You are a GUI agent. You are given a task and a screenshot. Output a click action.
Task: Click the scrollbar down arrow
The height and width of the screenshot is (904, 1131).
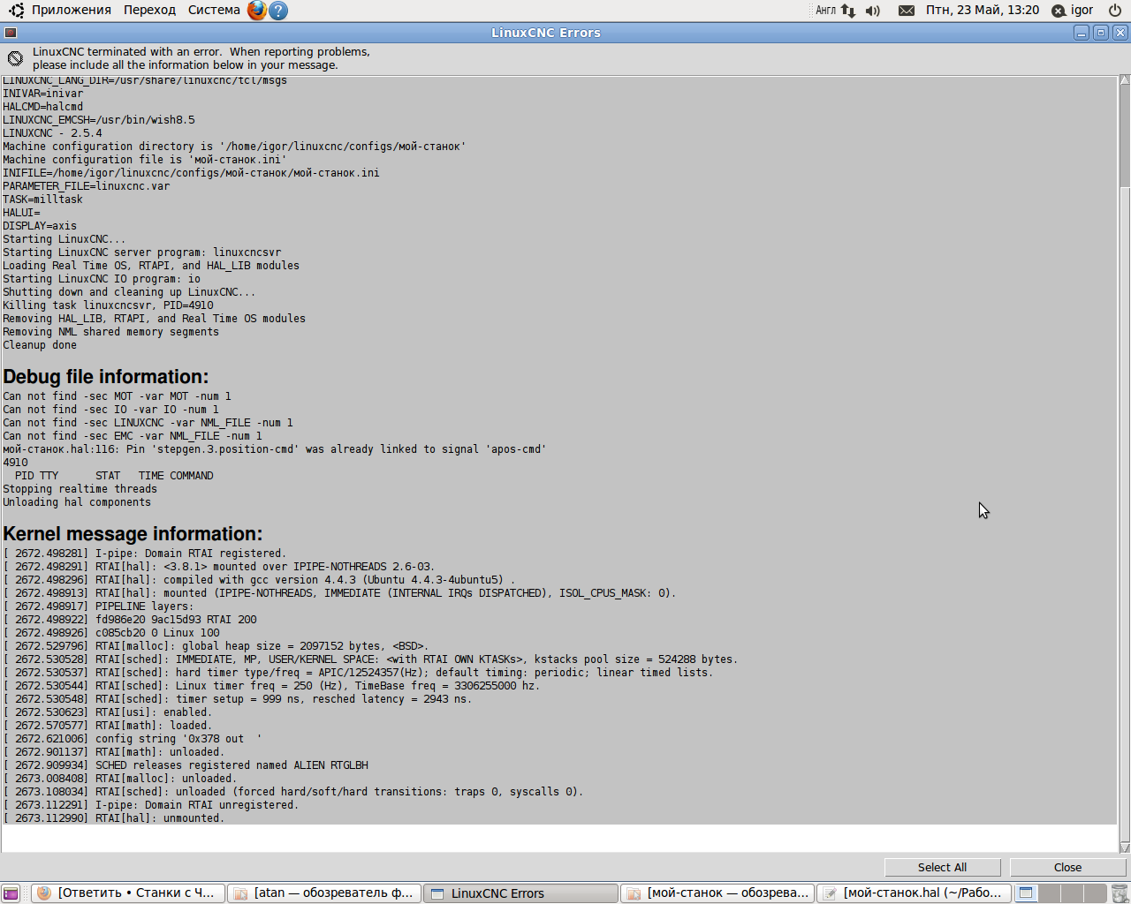pyautogui.click(x=1125, y=847)
